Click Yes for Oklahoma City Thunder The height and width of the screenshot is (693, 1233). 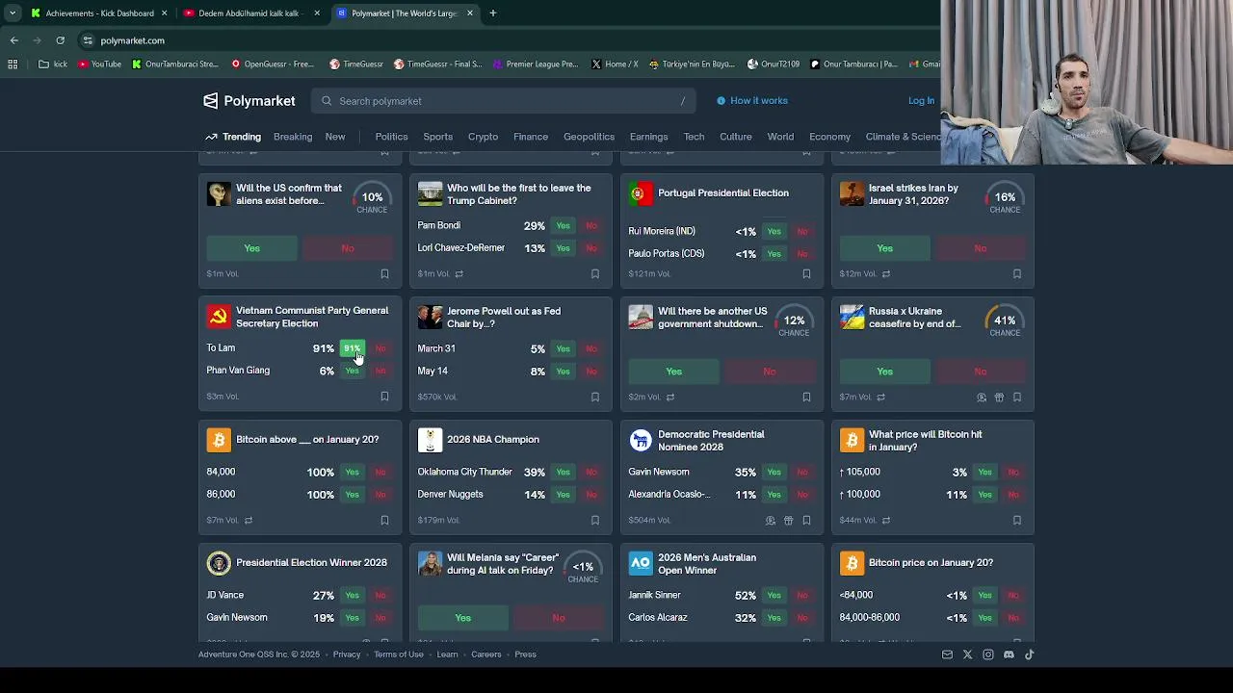(564, 473)
